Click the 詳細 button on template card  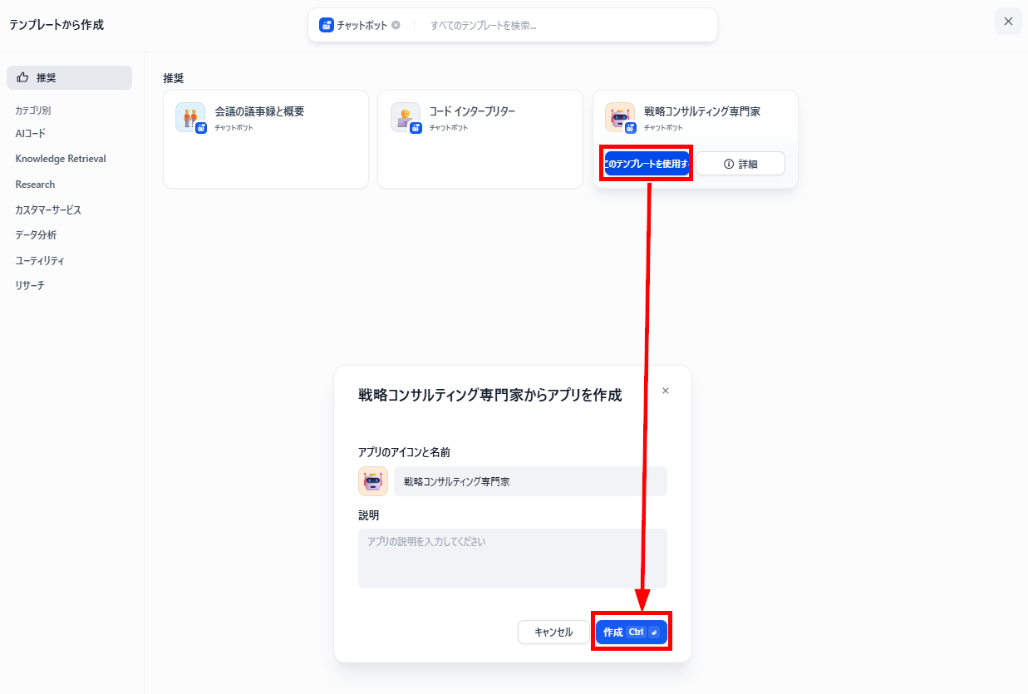pos(740,164)
